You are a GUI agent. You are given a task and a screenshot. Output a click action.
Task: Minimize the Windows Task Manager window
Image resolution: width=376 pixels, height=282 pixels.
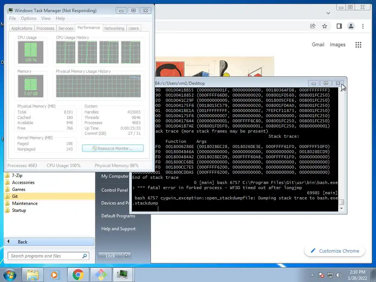tap(121, 11)
